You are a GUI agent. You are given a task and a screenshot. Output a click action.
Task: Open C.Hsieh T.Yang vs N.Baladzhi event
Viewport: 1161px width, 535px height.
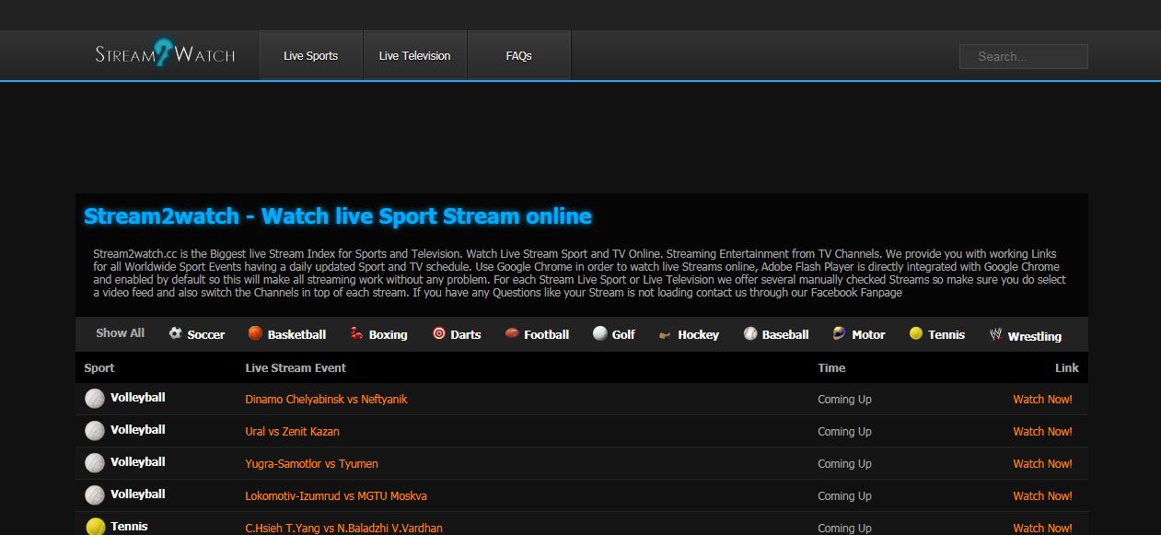(343, 528)
